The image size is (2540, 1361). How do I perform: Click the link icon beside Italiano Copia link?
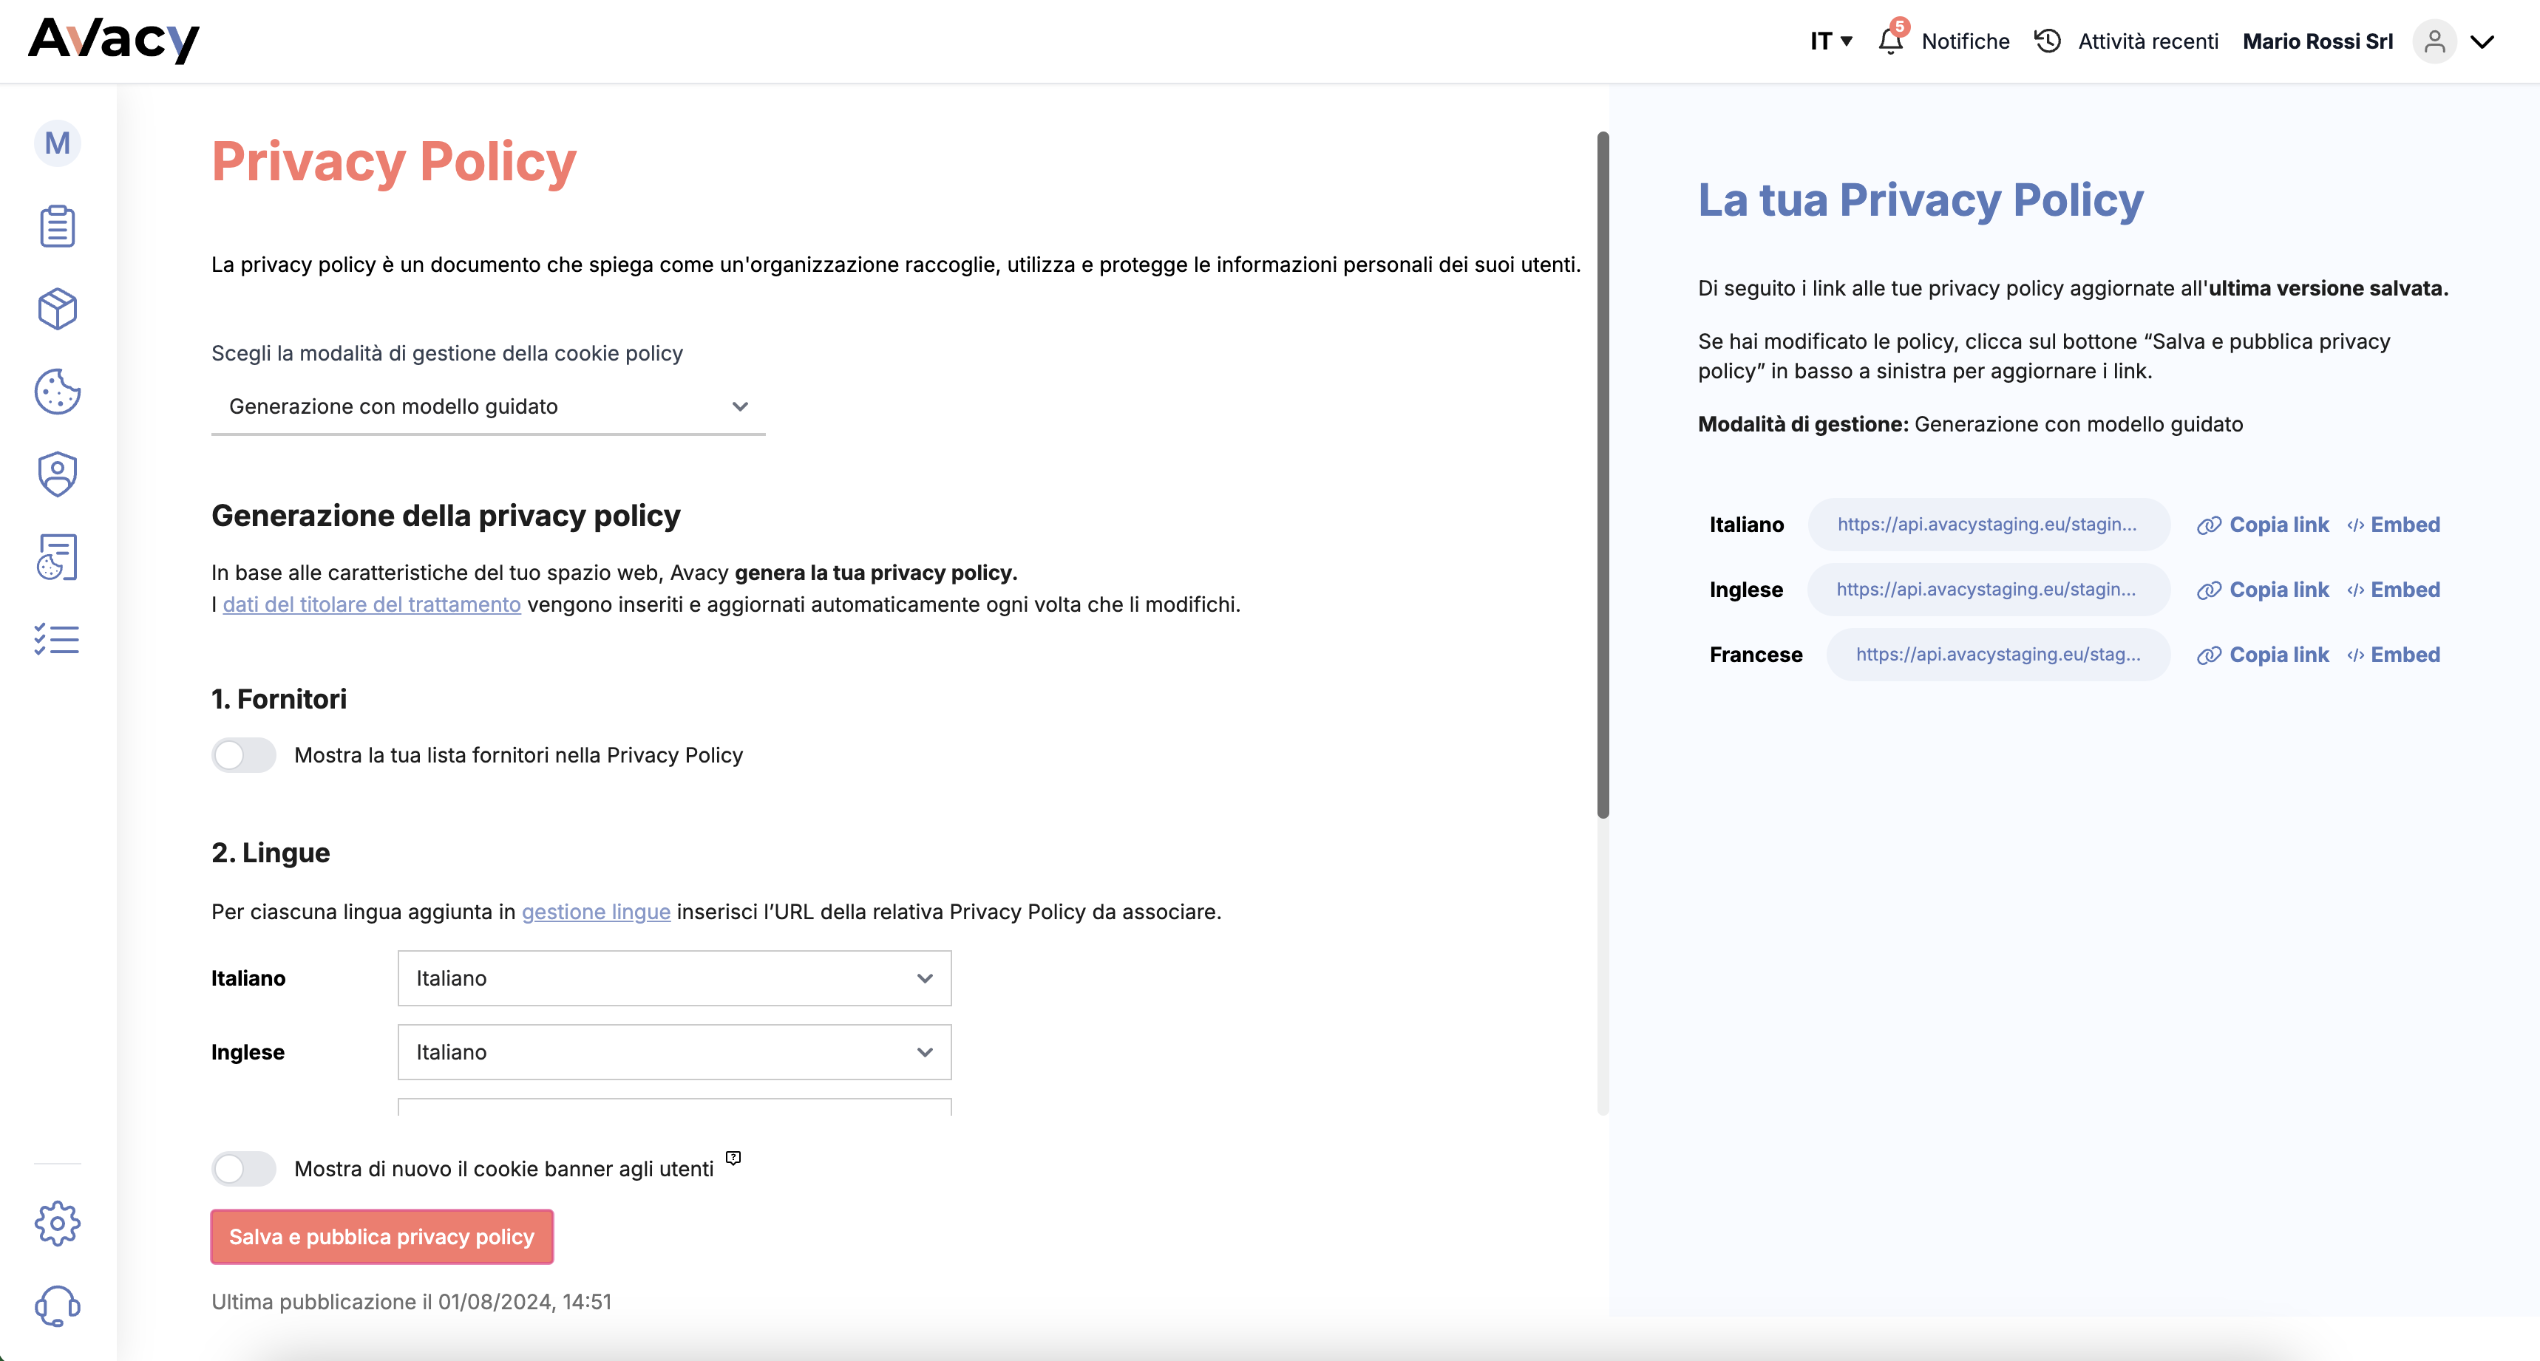[x=2209, y=525]
